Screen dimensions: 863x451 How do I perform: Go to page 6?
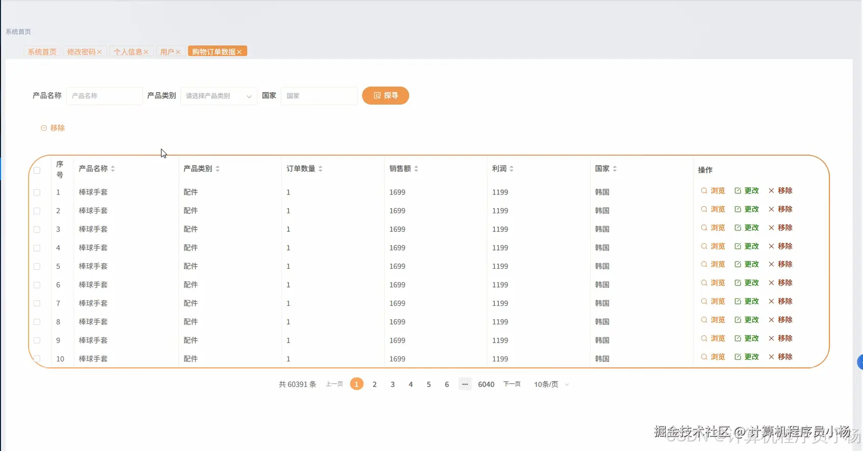pyautogui.click(x=447, y=384)
